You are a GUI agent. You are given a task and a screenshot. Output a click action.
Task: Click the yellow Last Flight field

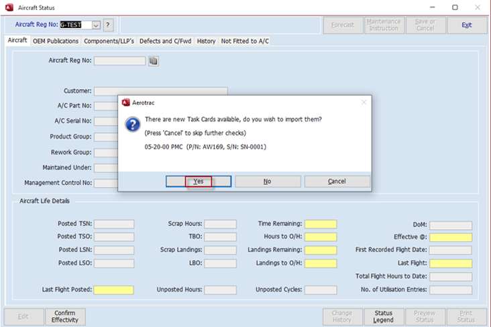(x=451, y=263)
